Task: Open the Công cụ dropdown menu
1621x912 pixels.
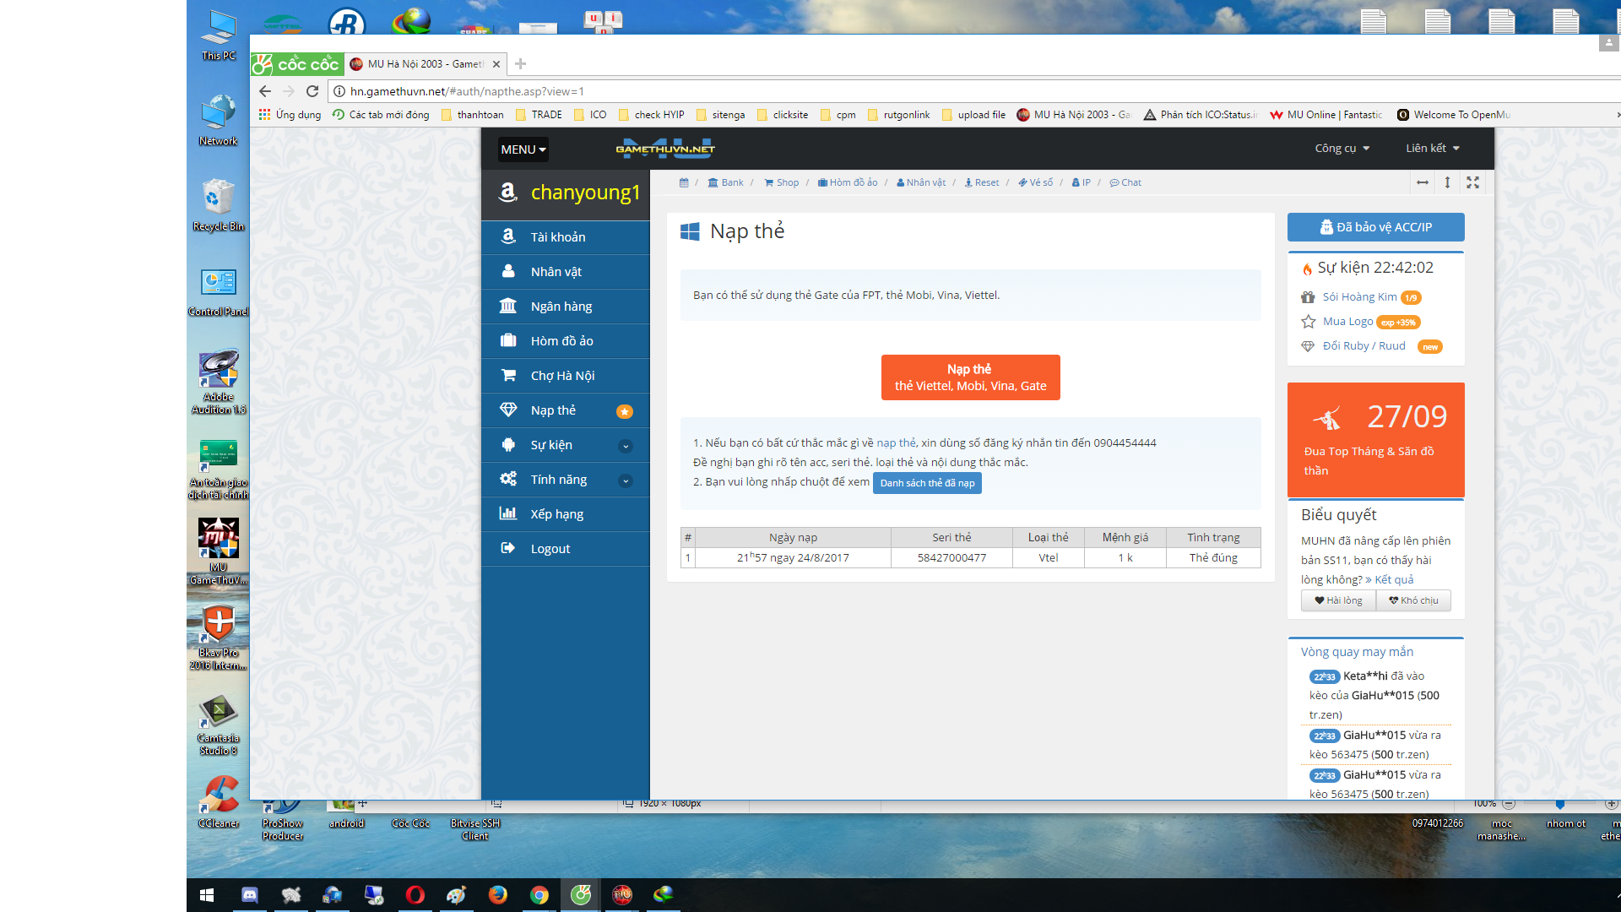Action: point(1342,148)
